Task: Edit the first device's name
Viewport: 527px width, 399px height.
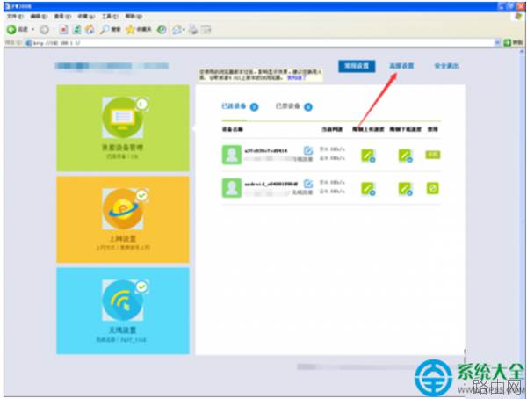Action: coord(308,150)
